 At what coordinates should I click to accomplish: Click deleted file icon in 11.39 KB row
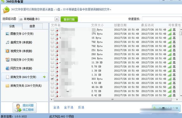coord(57,63)
